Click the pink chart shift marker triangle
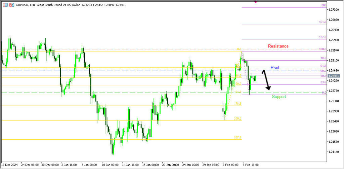The height and width of the screenshot is (169, 344). click(x=256, y=2)
